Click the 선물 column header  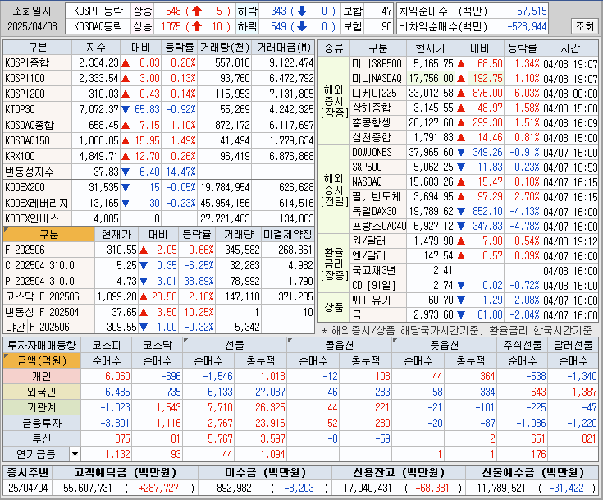tap(235, 345)
